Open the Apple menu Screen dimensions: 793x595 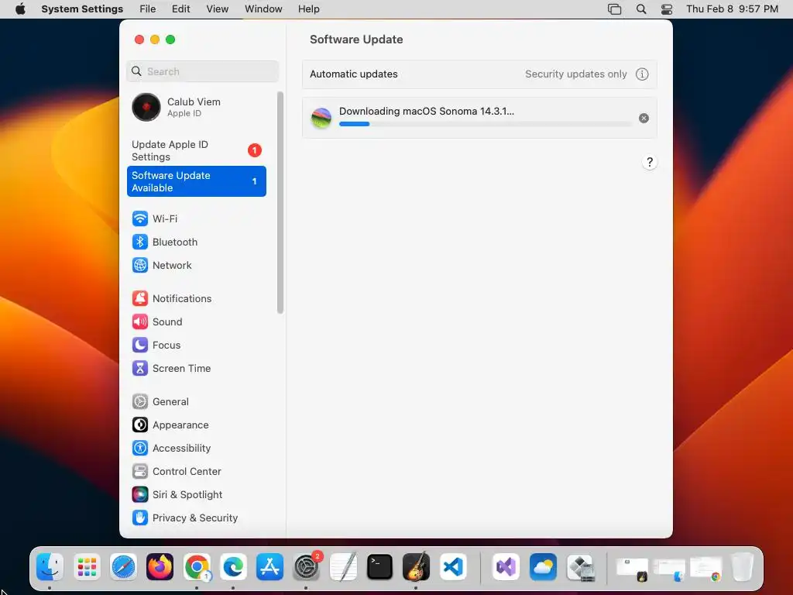20,9
